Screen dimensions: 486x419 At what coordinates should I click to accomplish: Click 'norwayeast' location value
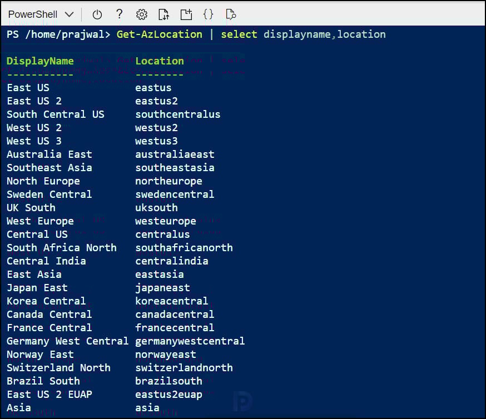166,355
